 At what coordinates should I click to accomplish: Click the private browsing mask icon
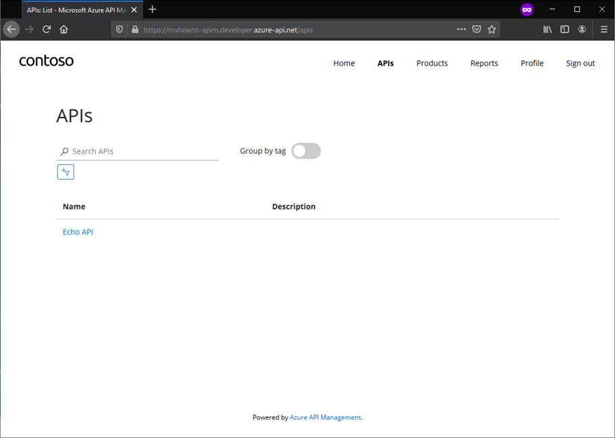(x=527, y=9)
